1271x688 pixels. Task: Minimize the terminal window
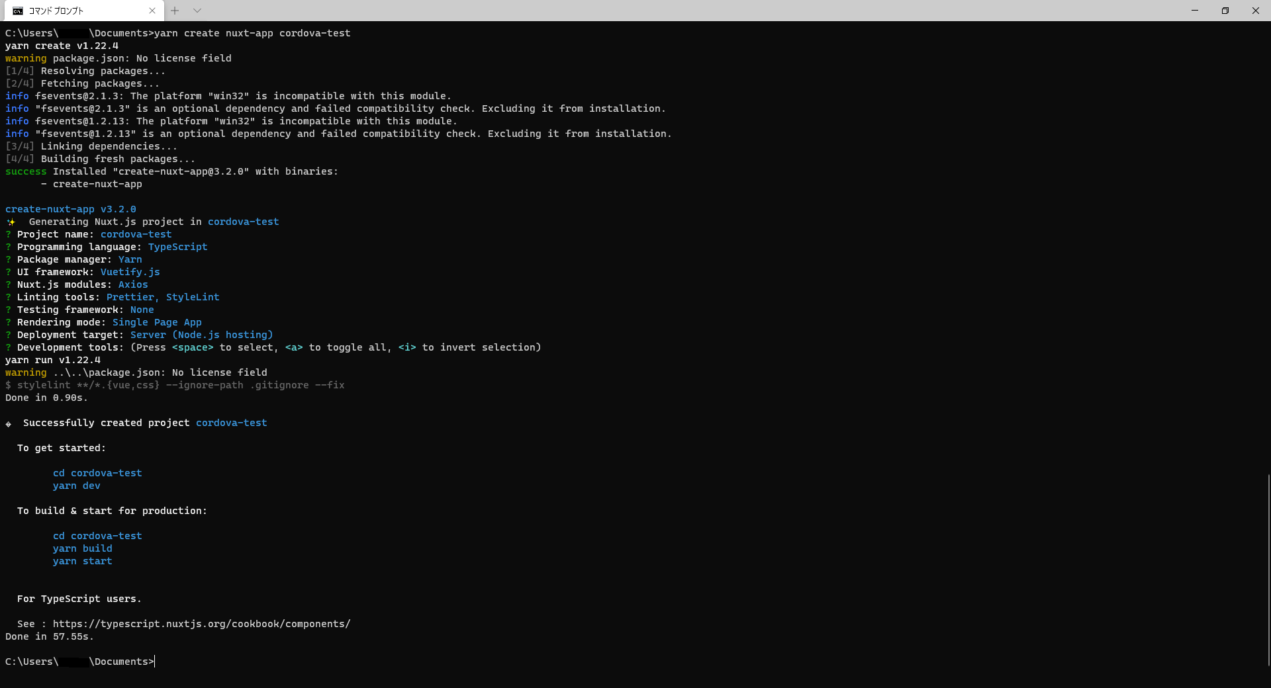tap(1195, 11)
